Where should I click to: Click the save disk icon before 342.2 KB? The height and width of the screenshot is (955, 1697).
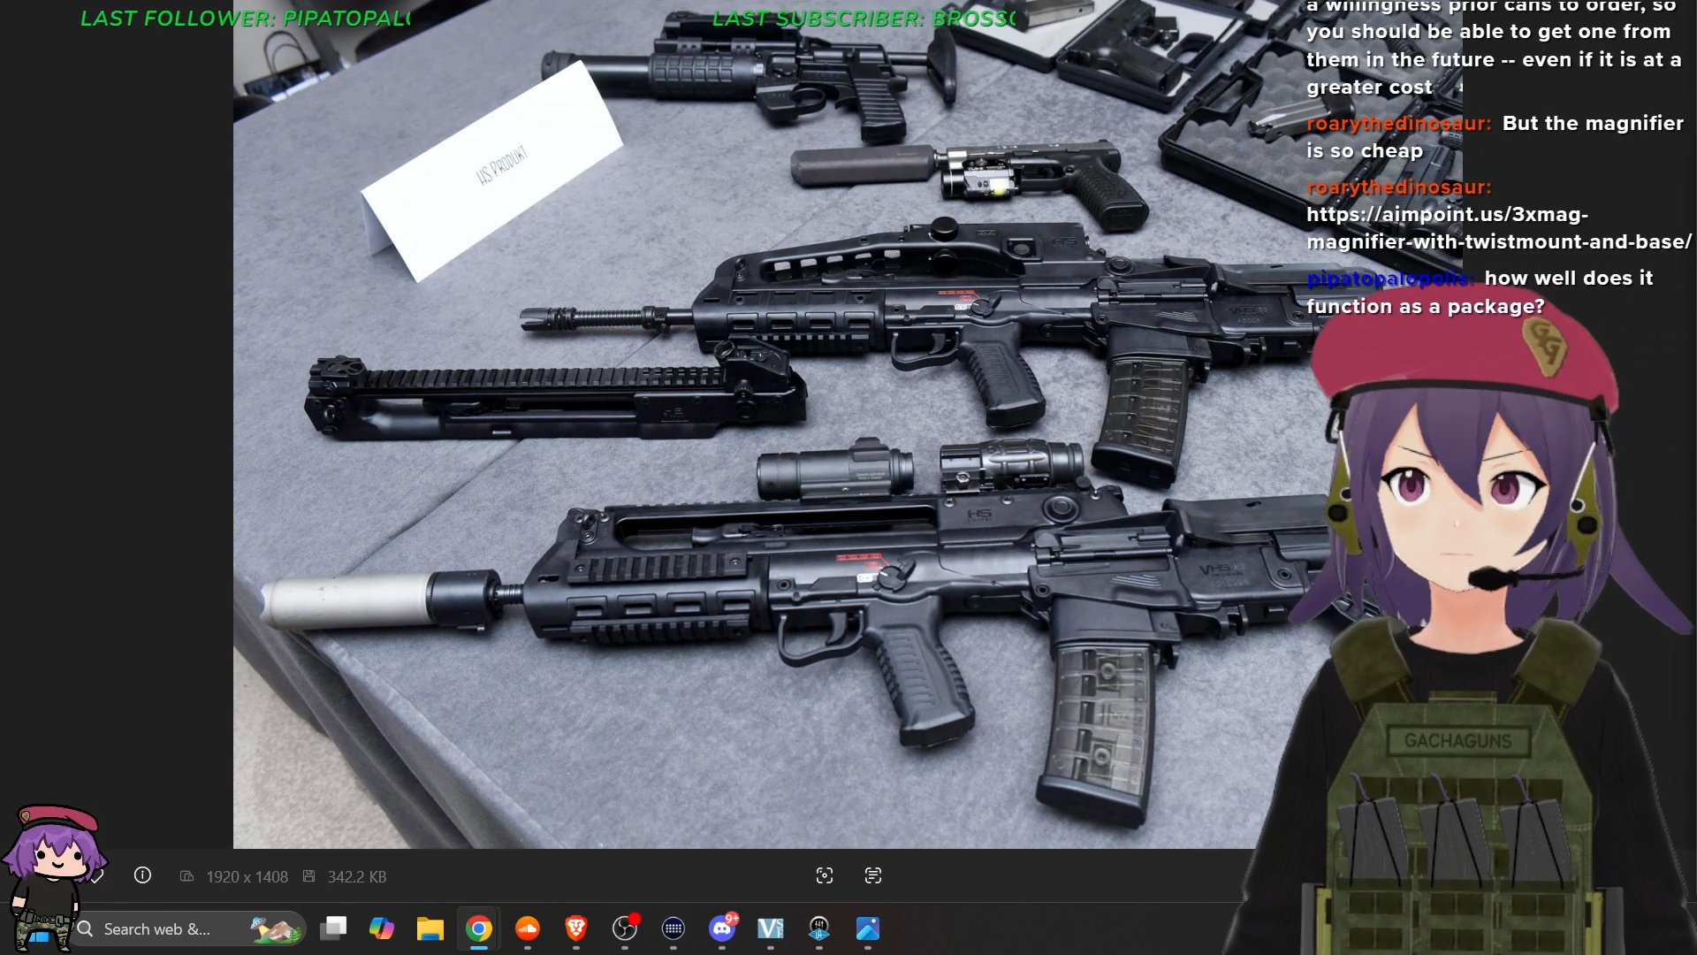[x=308, y=876]
